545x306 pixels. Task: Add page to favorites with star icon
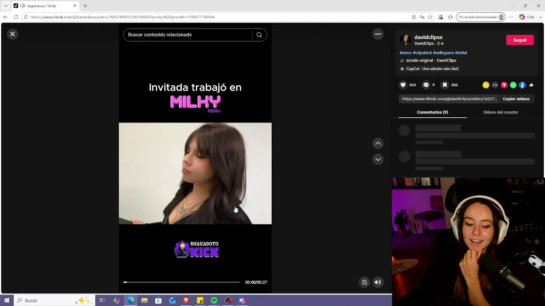[430, 17]
